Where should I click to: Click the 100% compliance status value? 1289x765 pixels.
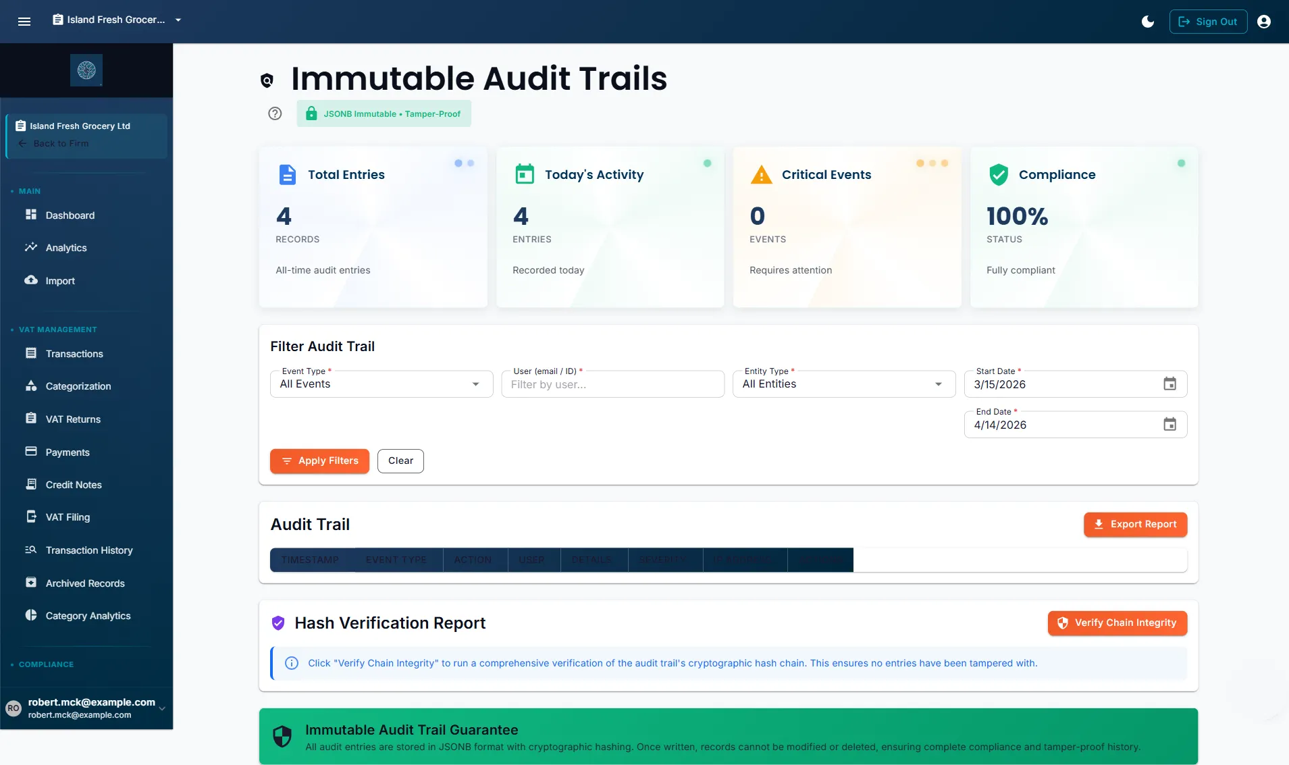pyautogui.click(x=1017, y=216)
